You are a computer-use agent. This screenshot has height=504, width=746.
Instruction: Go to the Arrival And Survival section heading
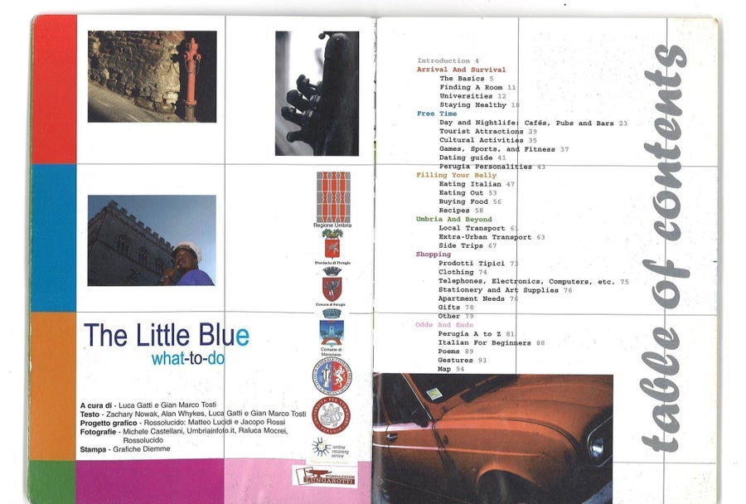click(461, 70)
